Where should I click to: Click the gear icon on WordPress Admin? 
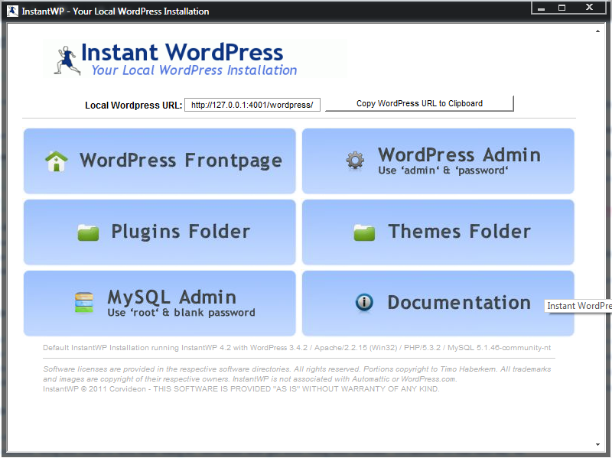(x=354, y=161)
